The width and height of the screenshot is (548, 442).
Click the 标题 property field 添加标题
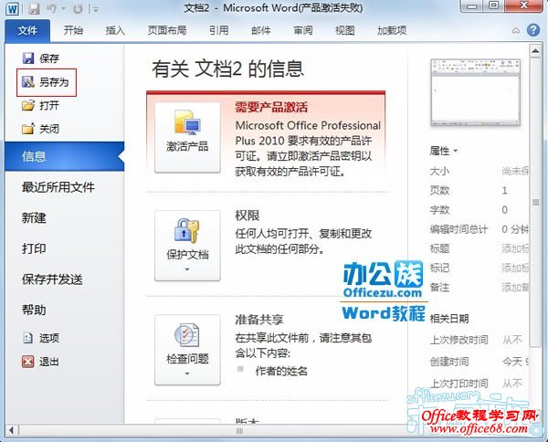[x=515, y=248]
